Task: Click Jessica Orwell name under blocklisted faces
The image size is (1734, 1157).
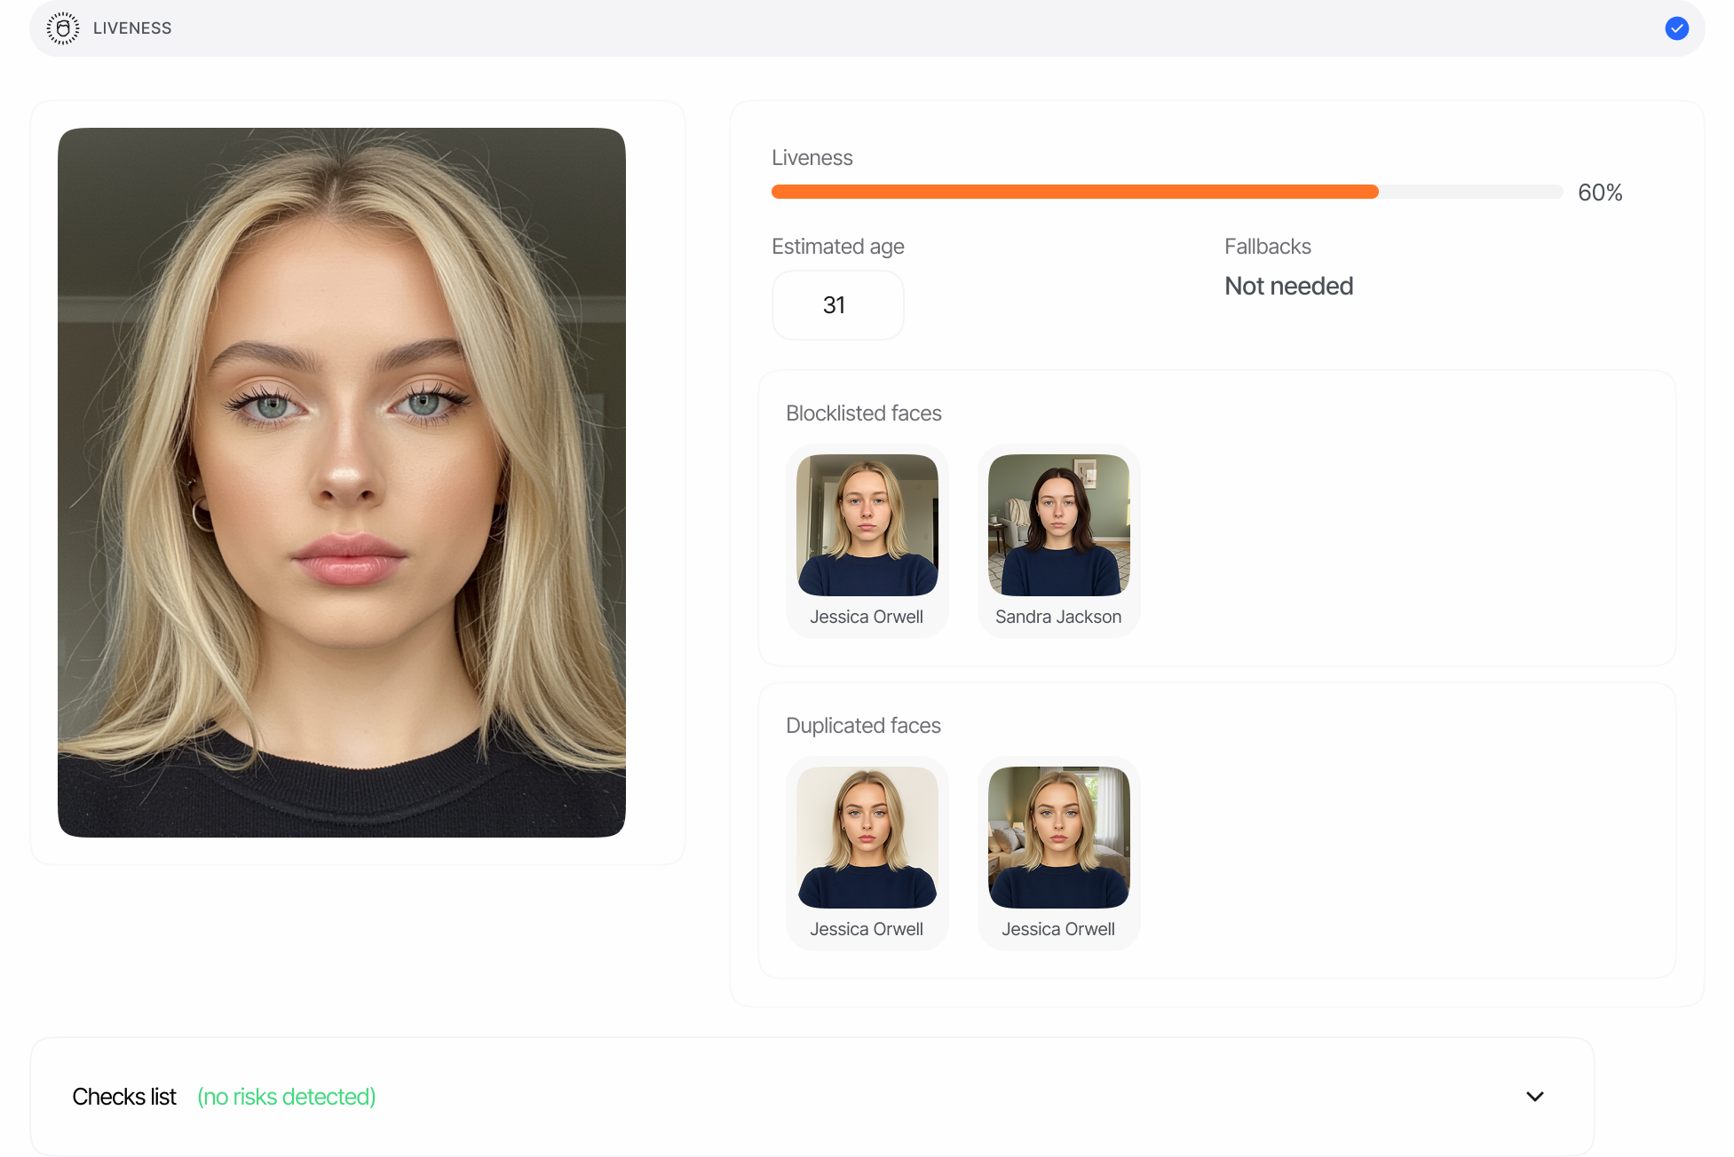Action: [x=867, y=617]
